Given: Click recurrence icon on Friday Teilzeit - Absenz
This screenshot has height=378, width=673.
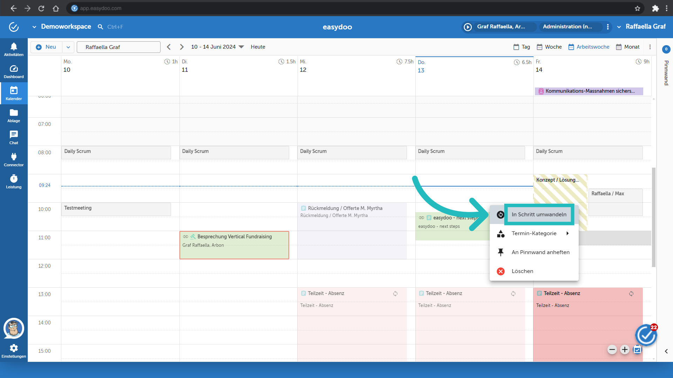Looking at the screenshot, I should 631,294.
